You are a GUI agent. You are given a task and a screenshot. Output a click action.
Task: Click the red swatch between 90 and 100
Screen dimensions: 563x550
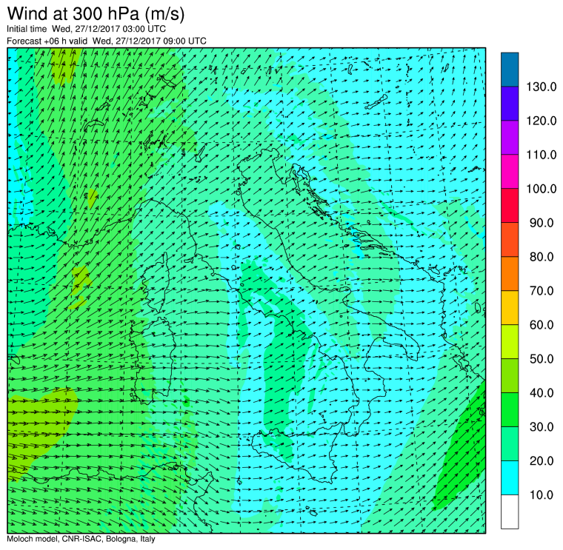[510, 206]
